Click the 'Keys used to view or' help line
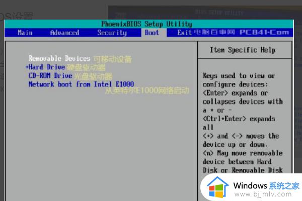The height and width of the screenshot is (201, 302). tap(239, 76)
